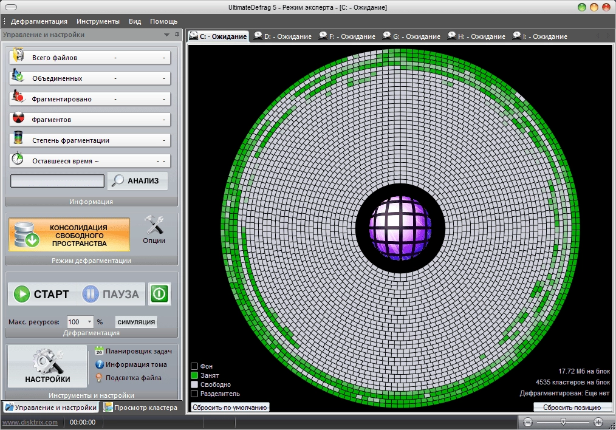Click the Занят green color swatch
This screenshot has height=430, width=616.
194,375
